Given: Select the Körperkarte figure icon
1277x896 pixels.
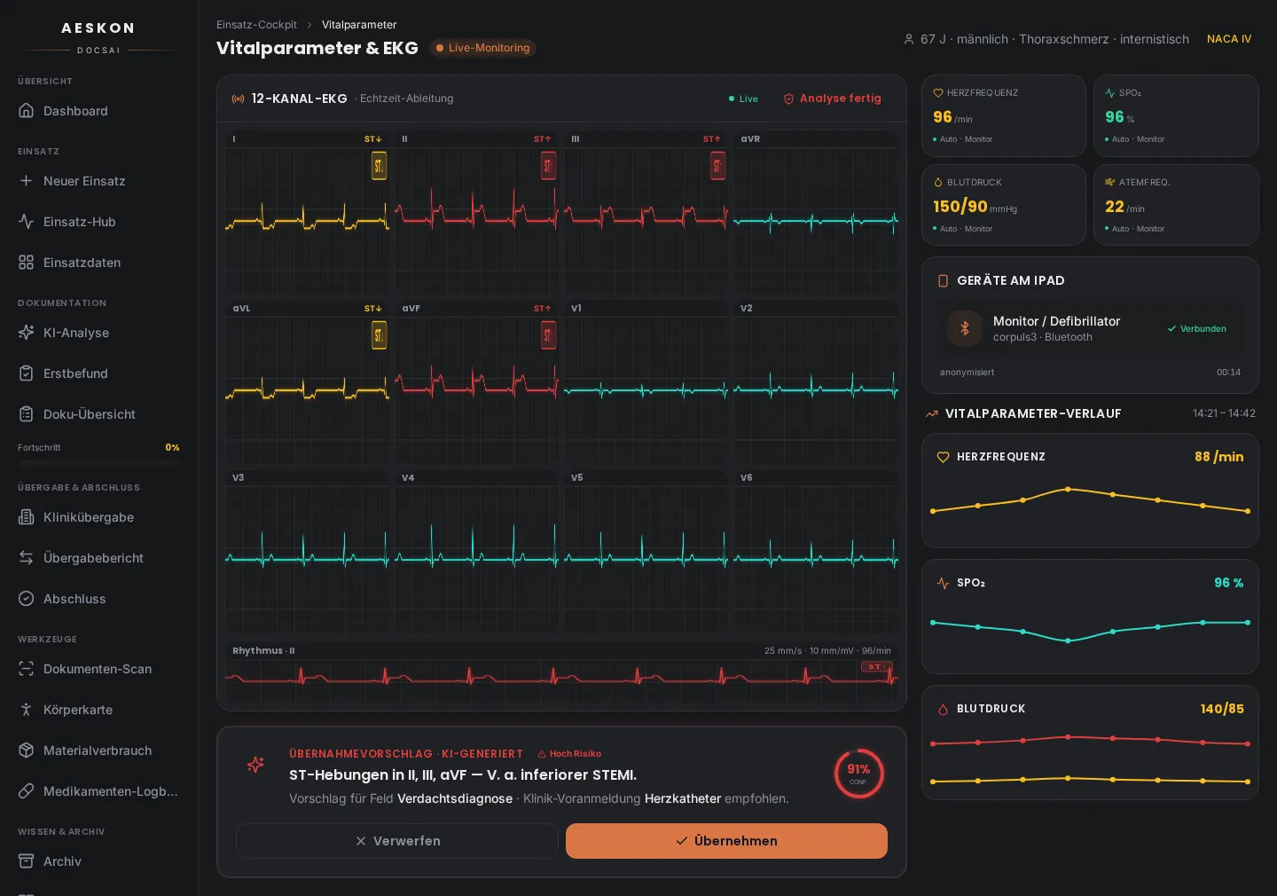Looking at the screenshot, I should click(27, 710).
